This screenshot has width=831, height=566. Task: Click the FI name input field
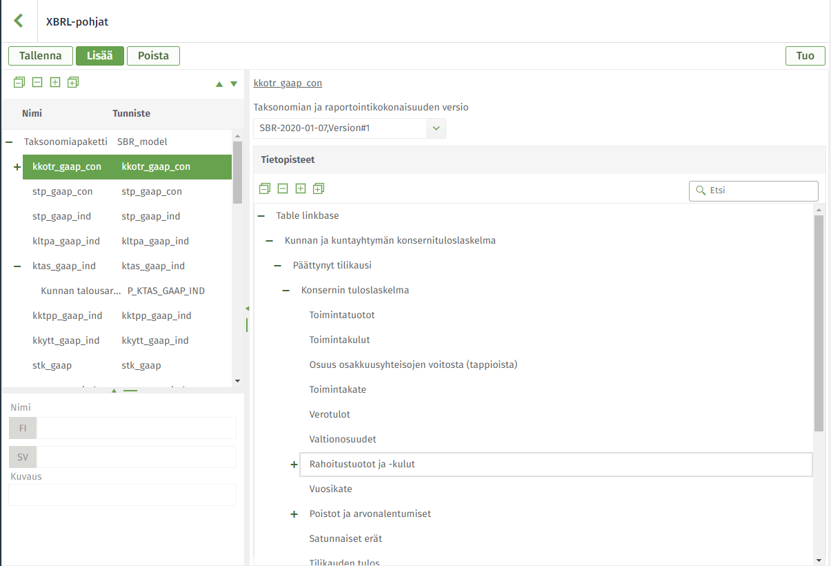click(x=137, y=428)
